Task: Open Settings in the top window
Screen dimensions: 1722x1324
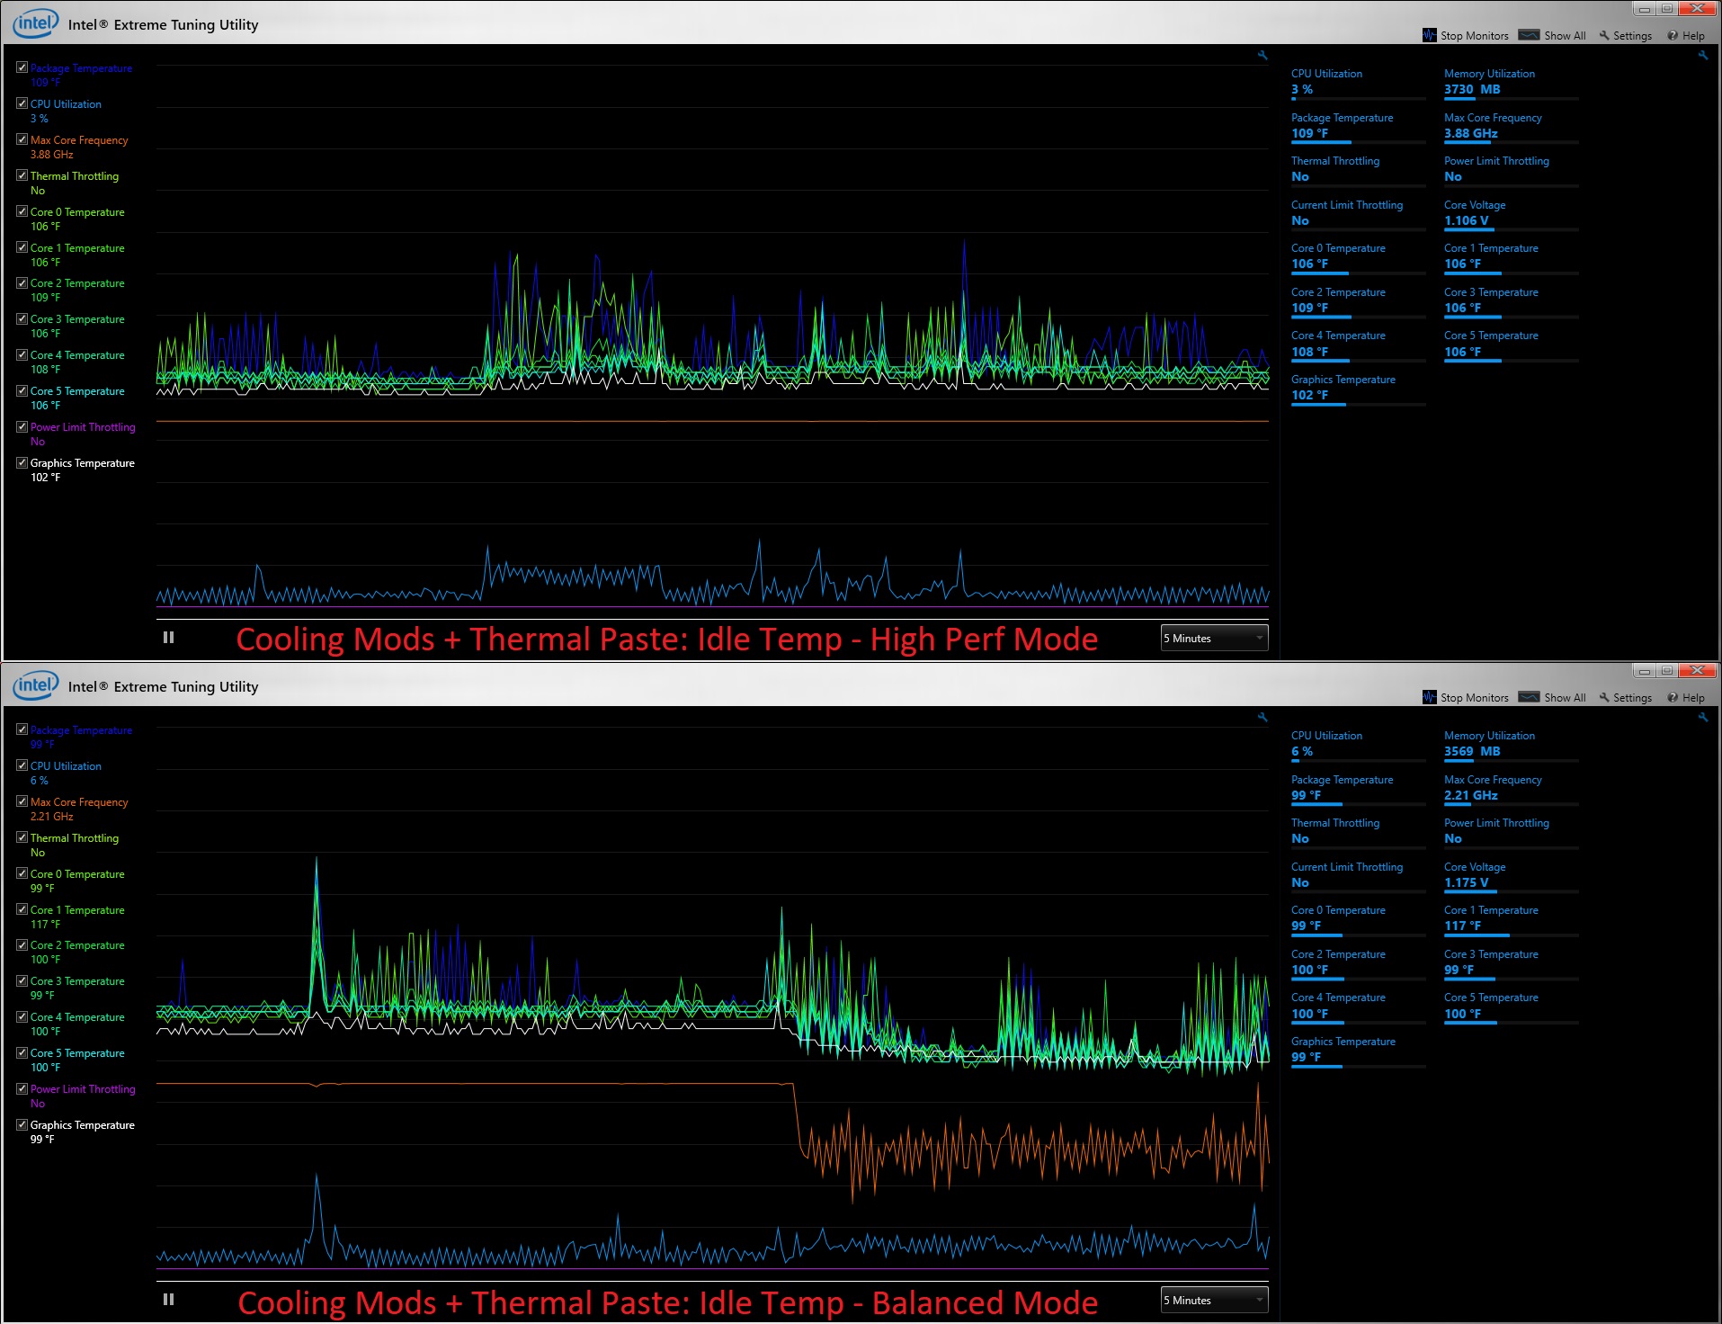Action: (x=1626, y=36)
